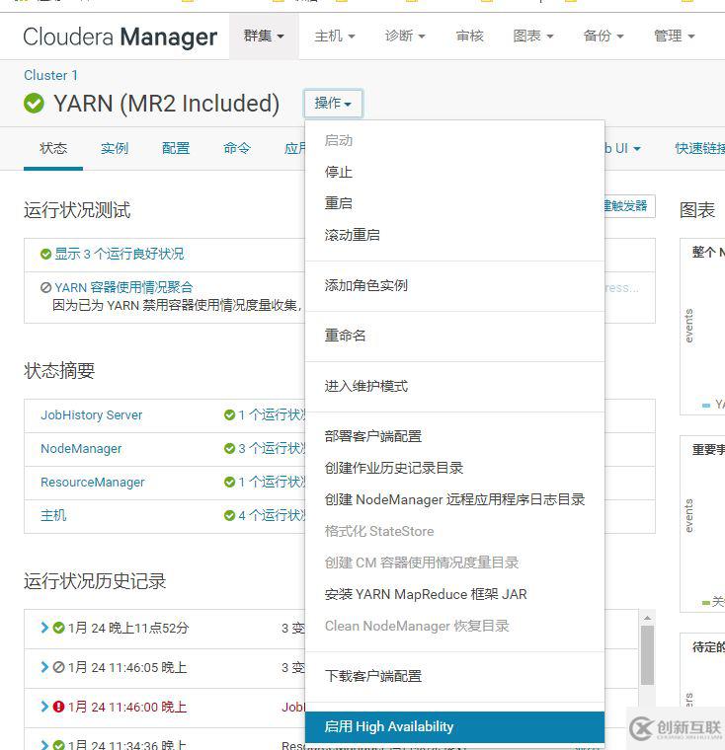Open the NodeManager link
Image resolution: width=725 pixels, height=750 pixels.
point(81,449)
